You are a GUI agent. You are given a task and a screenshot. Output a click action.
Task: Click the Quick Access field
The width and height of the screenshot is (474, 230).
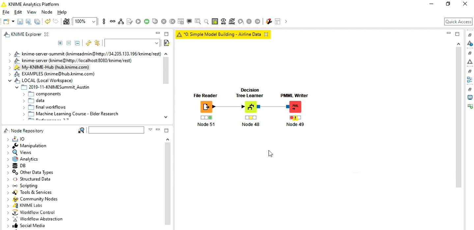point(458,22)
